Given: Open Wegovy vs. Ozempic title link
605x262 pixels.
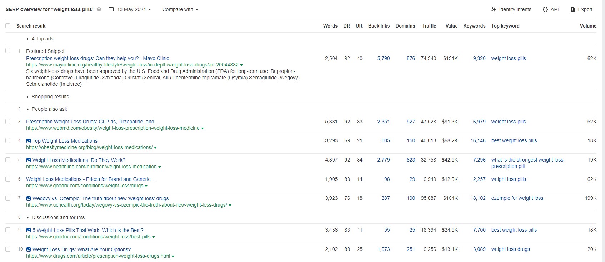Looking at the screenshot, I should 101,198.
